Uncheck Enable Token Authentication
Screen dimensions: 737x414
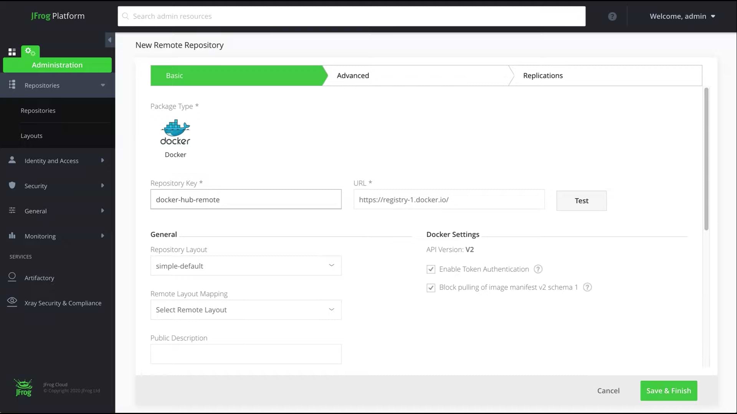point(431,269)
